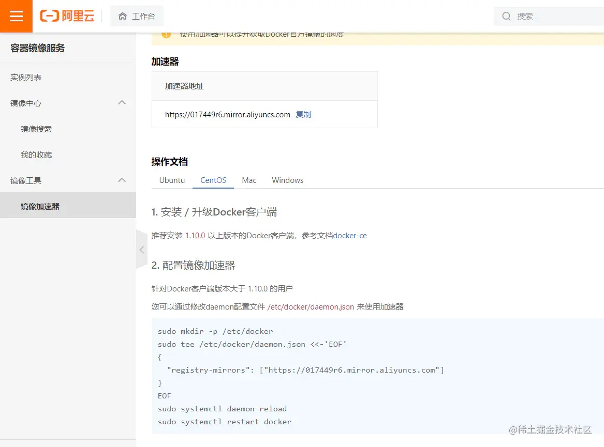
Task: Select 镜像加速器 in the sidebar
Action: tap(68, 206)
